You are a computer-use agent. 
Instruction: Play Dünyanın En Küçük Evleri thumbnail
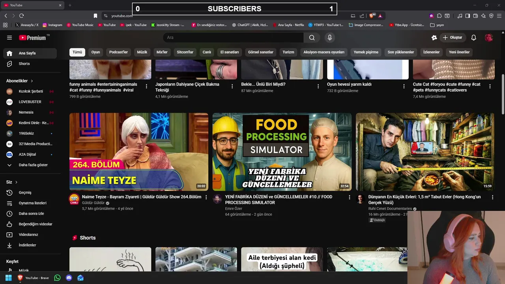pos(425,152)
